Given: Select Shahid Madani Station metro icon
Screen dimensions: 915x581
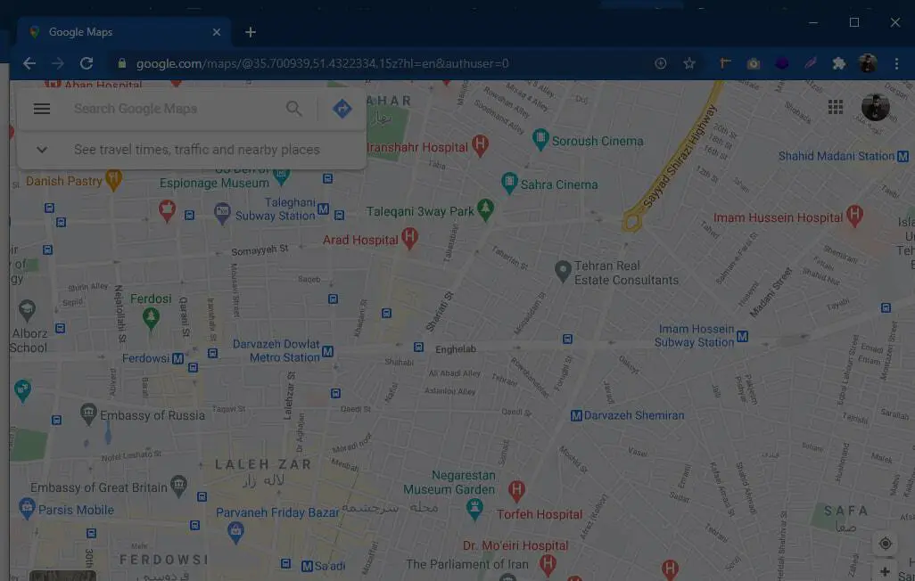Looking at the screenshot, I should pyautogui.click(x=903, y=156).
